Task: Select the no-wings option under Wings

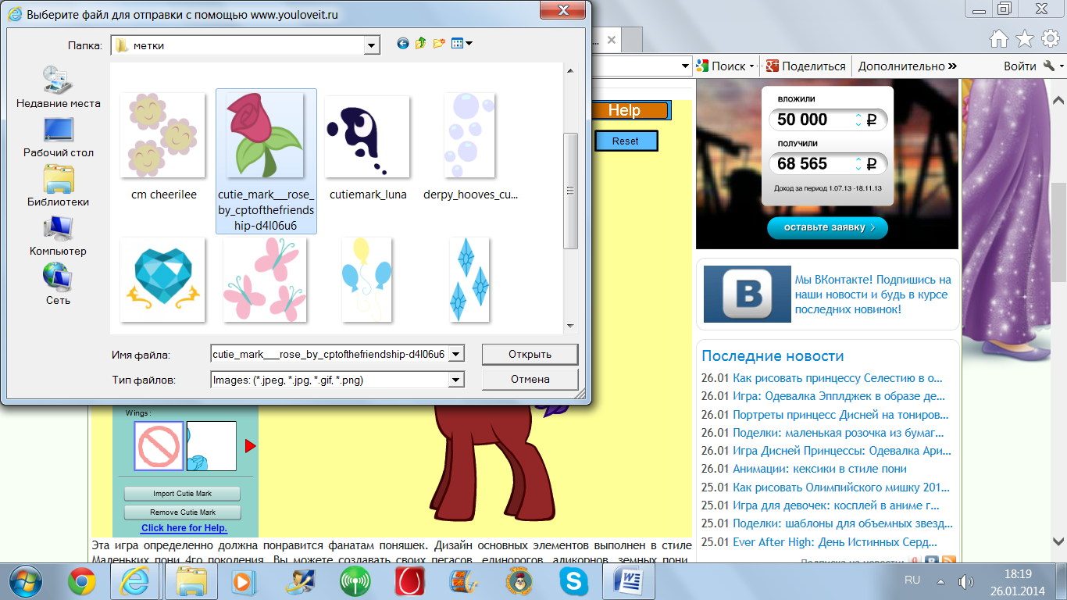Action: point(159,446)
